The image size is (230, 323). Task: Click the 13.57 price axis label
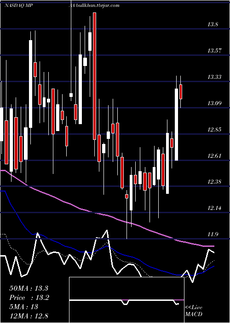tap(214, 51)
